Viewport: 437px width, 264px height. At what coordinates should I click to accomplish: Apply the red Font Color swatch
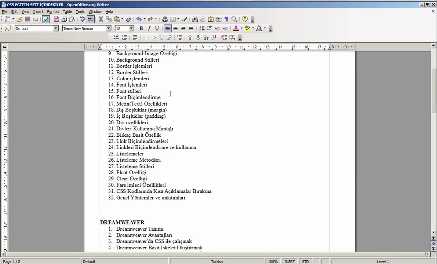click(236, 28)
